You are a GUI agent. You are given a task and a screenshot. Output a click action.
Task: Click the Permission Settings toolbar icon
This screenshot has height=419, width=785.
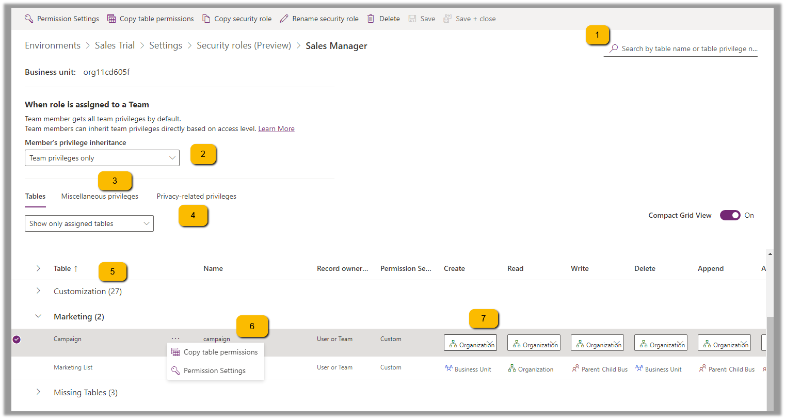[x=29, y=19]
